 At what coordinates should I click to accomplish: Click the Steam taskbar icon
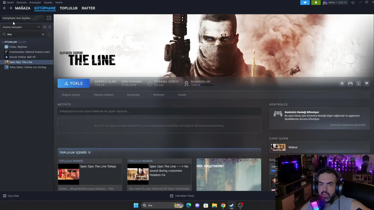coord(231,205)
